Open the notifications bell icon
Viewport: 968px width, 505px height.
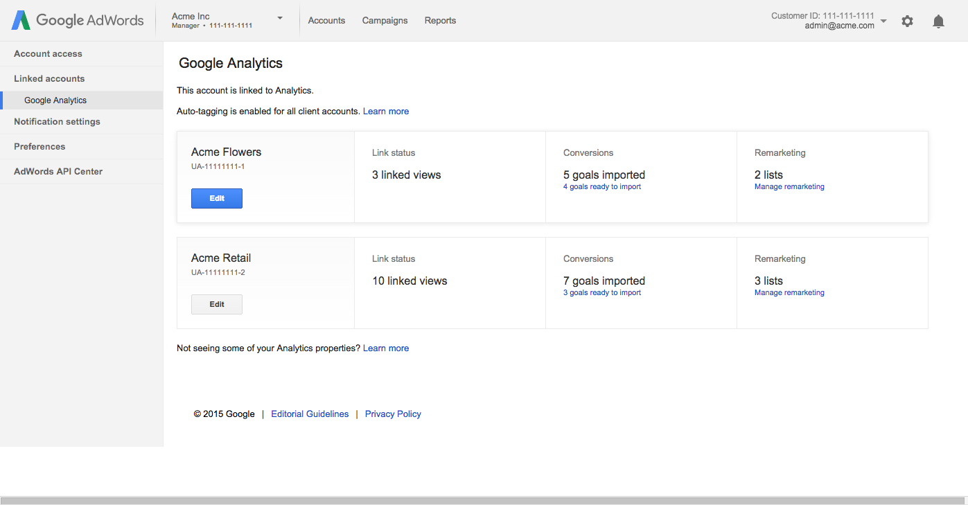(938, 21)
